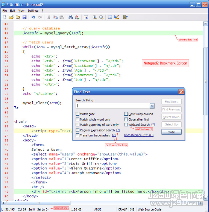Undo the last edit
209x212 pixels.
pos(33,17)
